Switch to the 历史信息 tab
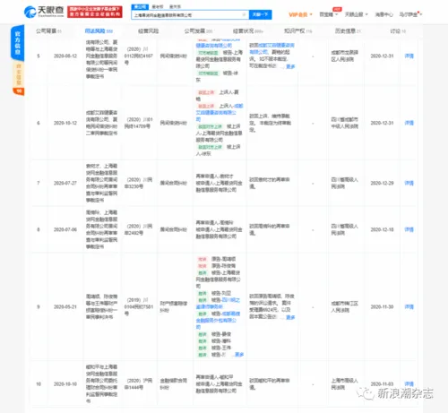The height and width of the screenshot is (413, 448). pyautogui.click(x=348, y=31)
